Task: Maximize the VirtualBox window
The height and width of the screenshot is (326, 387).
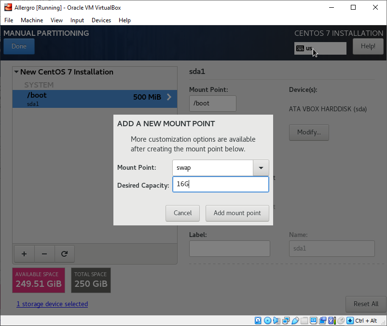Action: 353,7
